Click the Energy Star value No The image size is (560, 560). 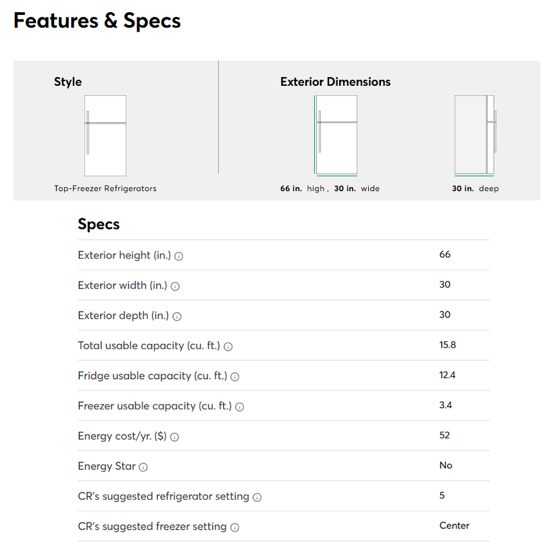[446, 465]
